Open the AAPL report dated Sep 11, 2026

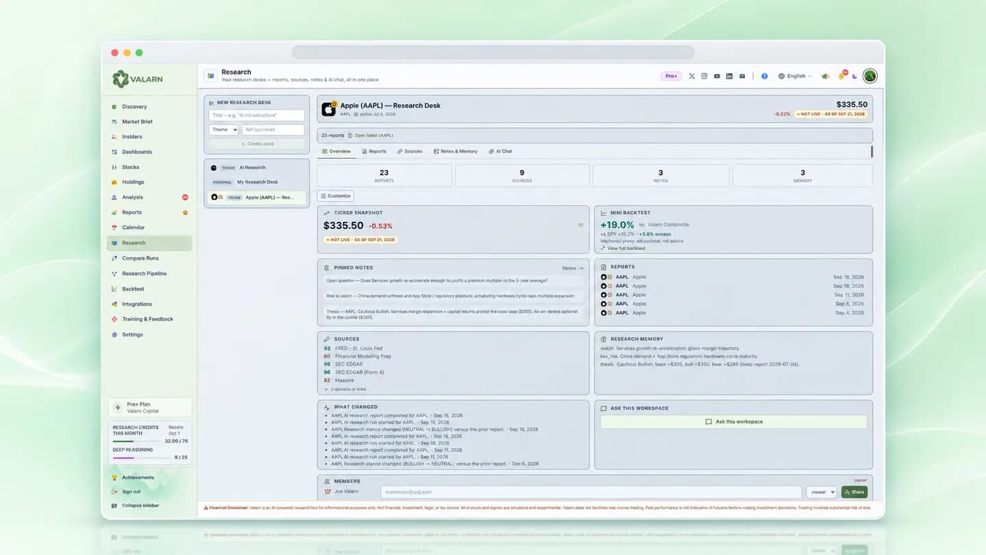tap(733, 295)
